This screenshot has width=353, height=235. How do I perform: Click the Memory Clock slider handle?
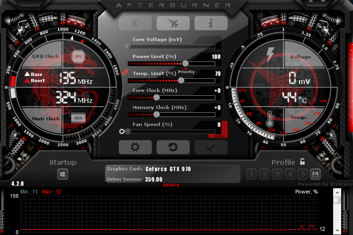(157, 115)
